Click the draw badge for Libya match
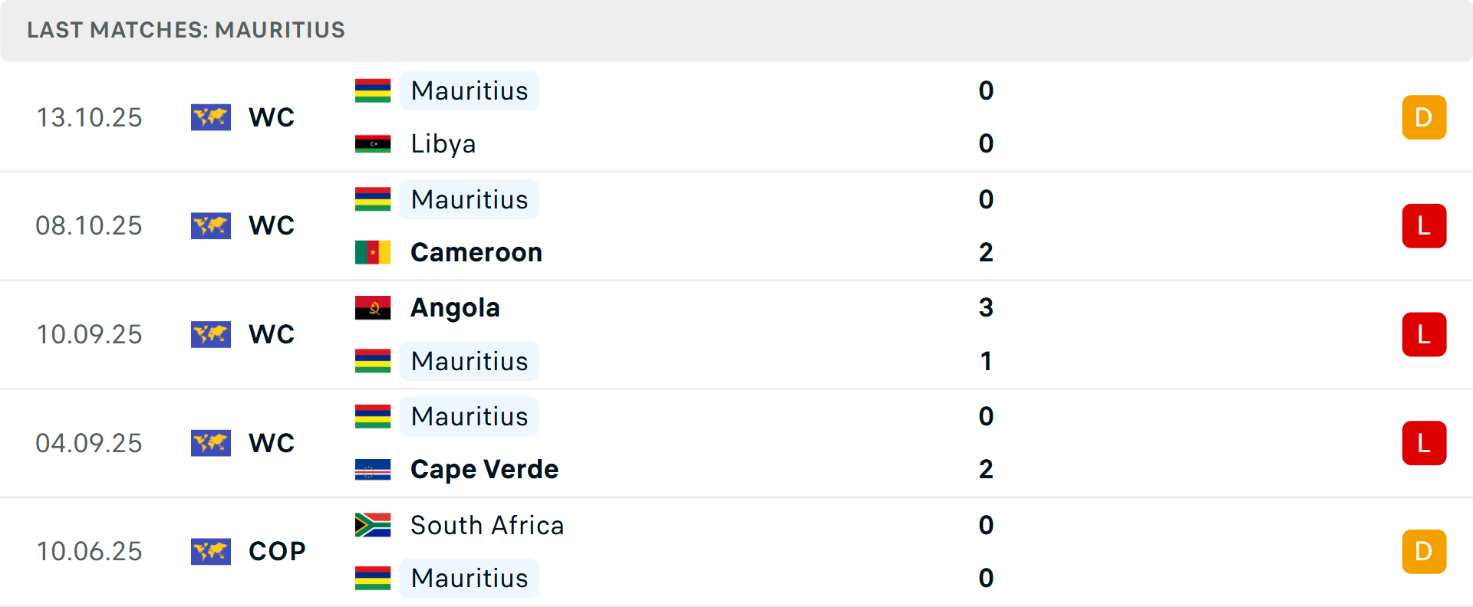The image size is (1473, 607). tap(1424, 117)
